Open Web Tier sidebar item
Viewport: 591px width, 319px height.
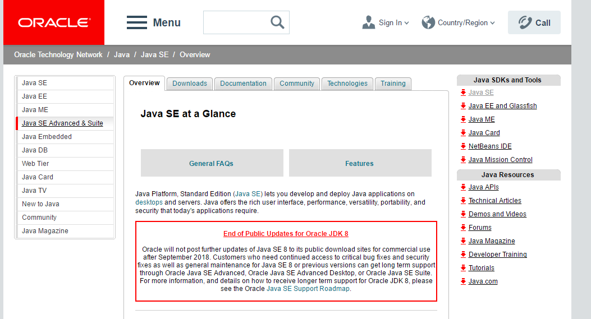(65, 164)
